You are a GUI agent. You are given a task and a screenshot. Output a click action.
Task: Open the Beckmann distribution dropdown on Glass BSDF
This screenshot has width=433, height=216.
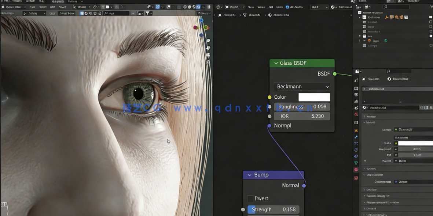302,86
